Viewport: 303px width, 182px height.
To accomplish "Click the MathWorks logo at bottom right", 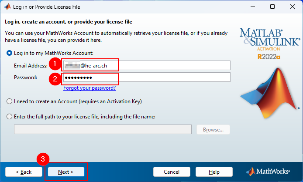I will [268, 172].
